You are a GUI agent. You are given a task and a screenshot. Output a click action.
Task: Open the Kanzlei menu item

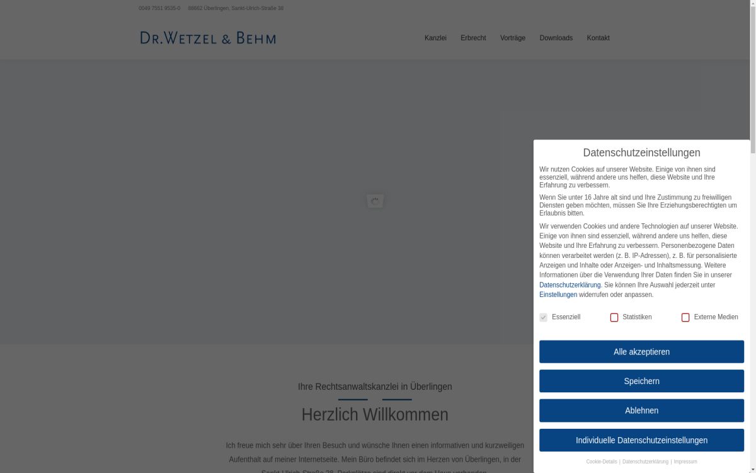tap(435, 38)
